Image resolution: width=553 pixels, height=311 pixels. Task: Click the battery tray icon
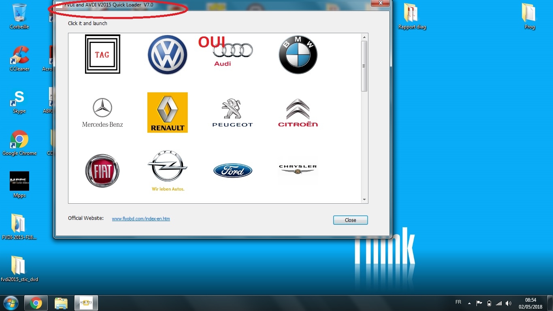click(x=489, y=303)
